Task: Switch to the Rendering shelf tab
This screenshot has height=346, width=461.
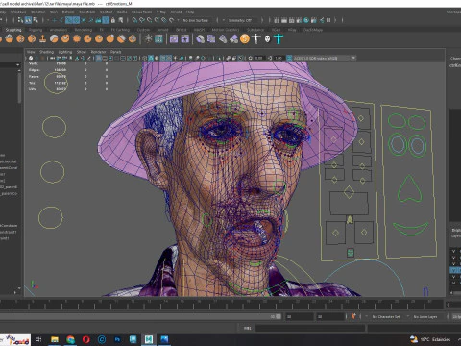Action: tap(84, 30)
